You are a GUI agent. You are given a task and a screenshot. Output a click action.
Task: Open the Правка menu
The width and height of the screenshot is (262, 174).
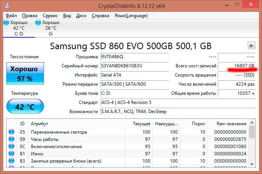[x=30, y=16]
